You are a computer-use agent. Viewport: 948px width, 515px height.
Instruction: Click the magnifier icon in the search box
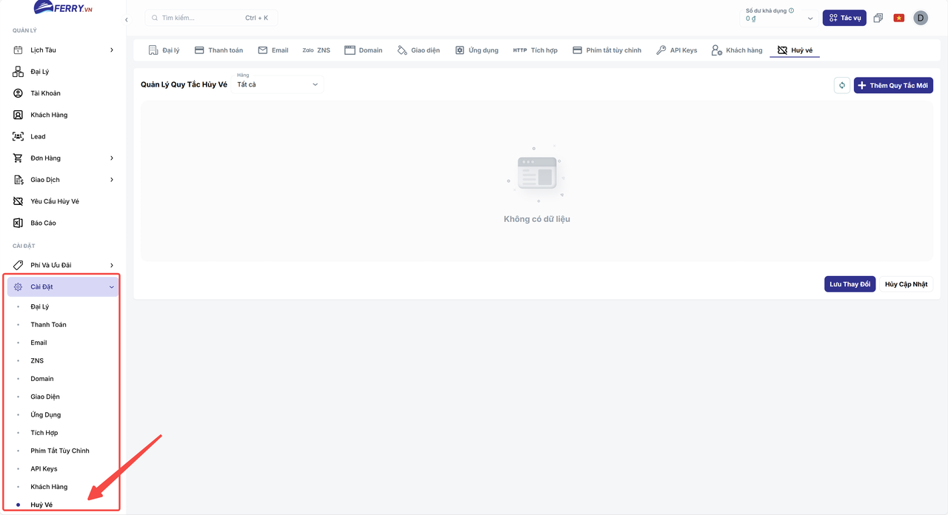pyautogui.click(x=155, y=18)
